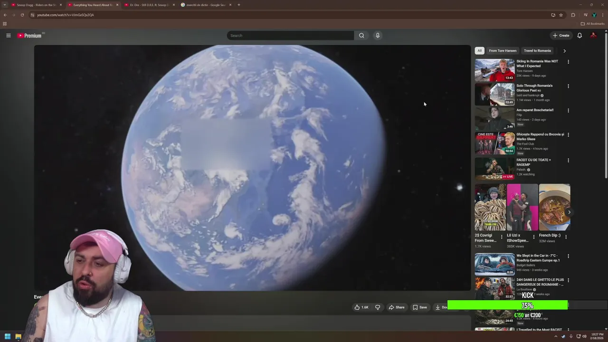Open the tab search dropdown arrow
Screen dimensions: 608x342
pos(5,5)
